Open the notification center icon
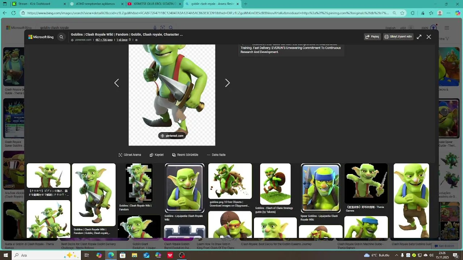The height and width of the screenshot is (260, 463). tap(455, 255)
